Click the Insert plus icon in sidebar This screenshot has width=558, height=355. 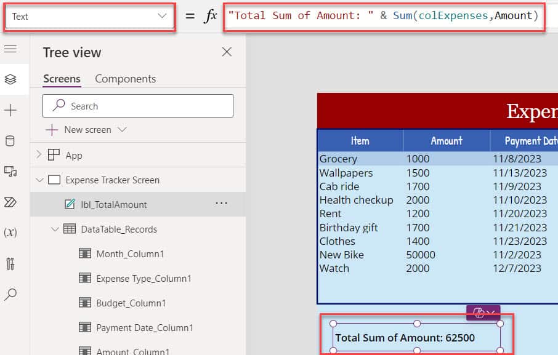10,110
